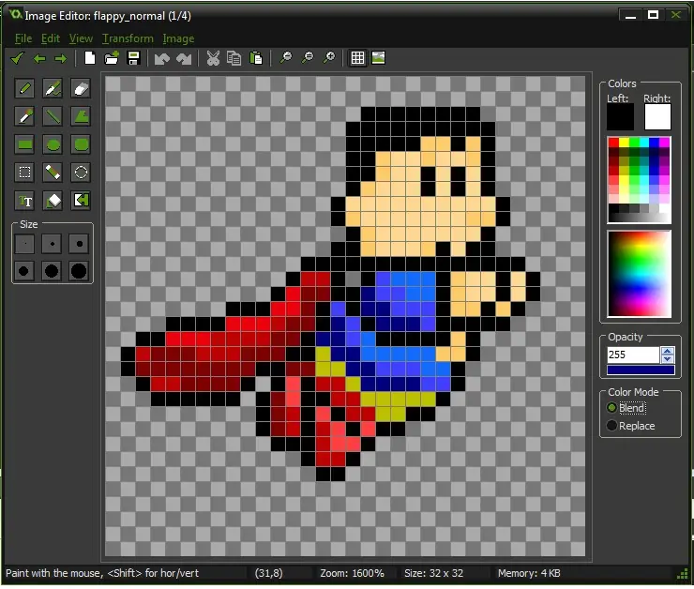Select the Pencil drawing tool
Image resolution: width=694 pixels, height=589 pixels.
[x=24, y=88]
